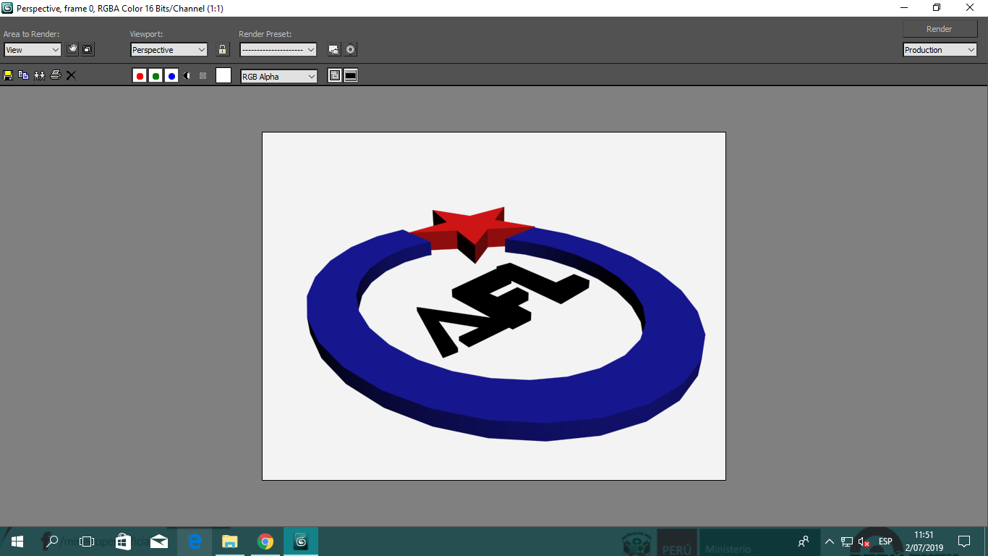The width and height of the screenshot is (988, 556).
Task: Clear the rendered frame with X icon
Action: click(x=71, y=75)
